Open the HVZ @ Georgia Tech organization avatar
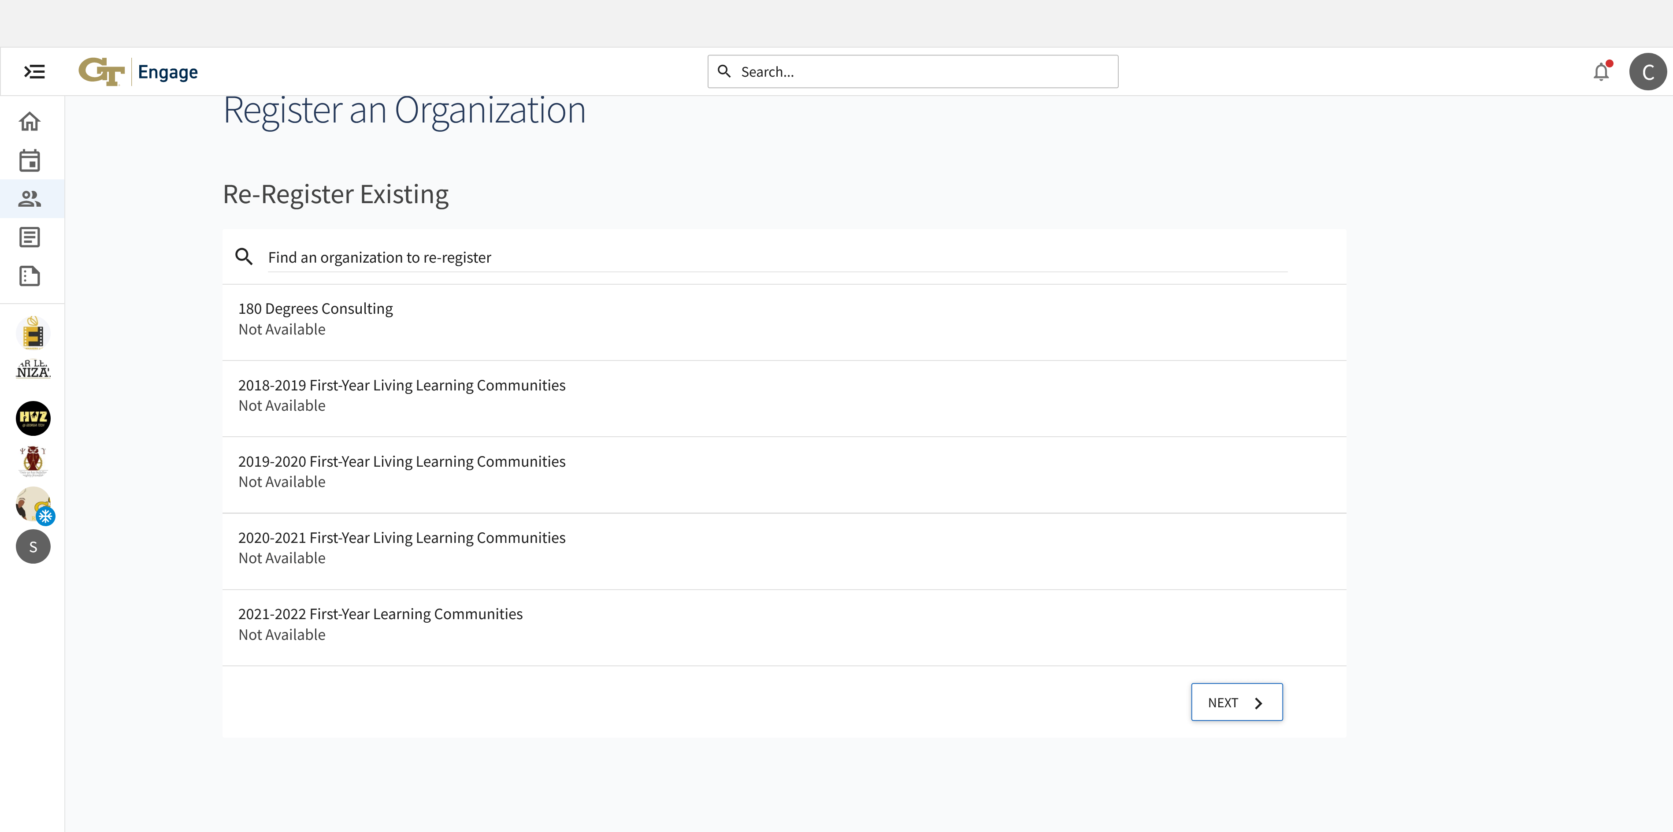 click(33, 418)
